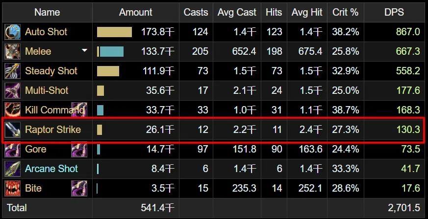Select Melee avg cast 652.4
428x219 pixels.
244,51
